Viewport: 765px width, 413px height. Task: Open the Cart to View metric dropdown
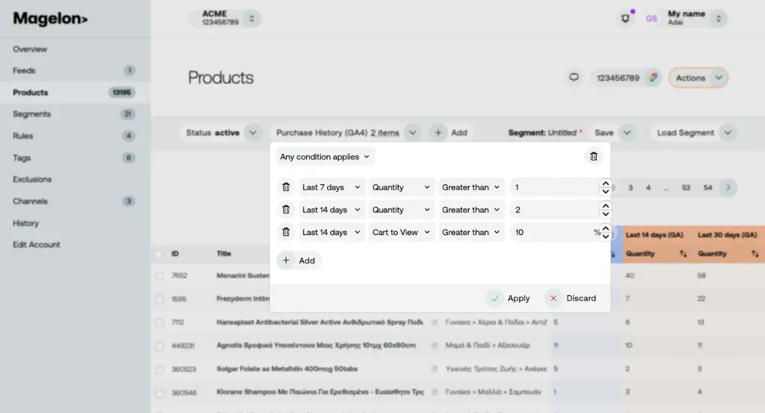[402, 232]
